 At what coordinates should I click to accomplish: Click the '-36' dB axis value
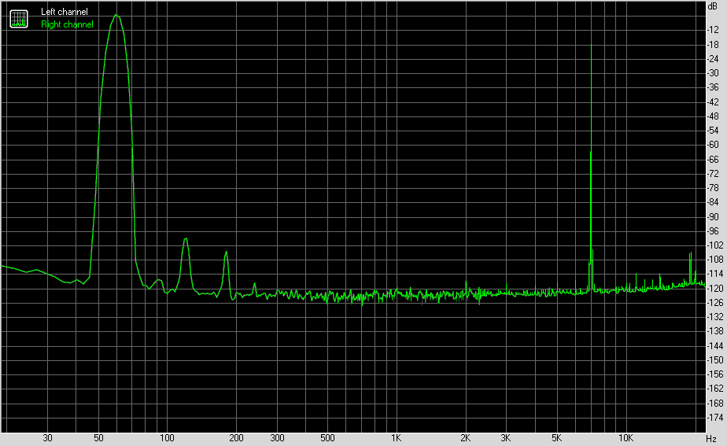(x=713, y=87)
